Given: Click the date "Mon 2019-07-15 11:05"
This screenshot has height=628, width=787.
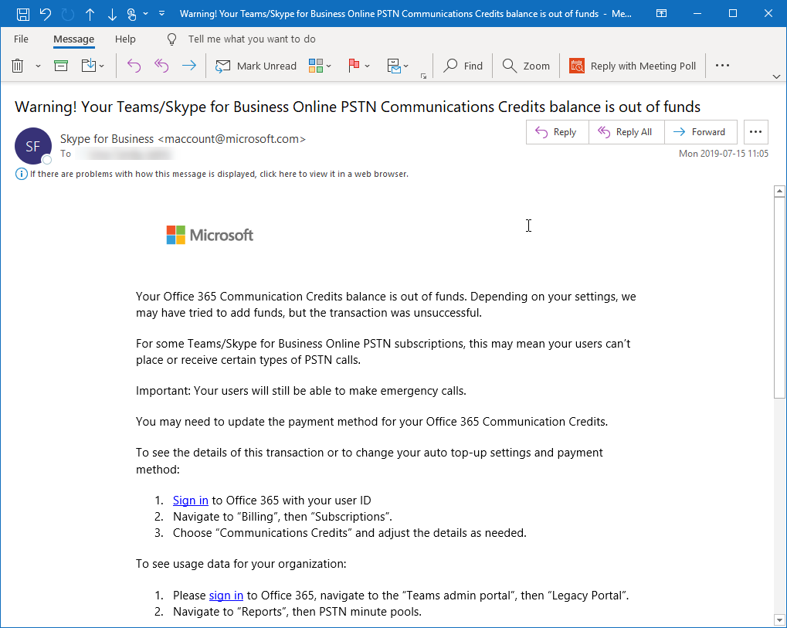Looking at the screenshot, I should pos(723,154).
